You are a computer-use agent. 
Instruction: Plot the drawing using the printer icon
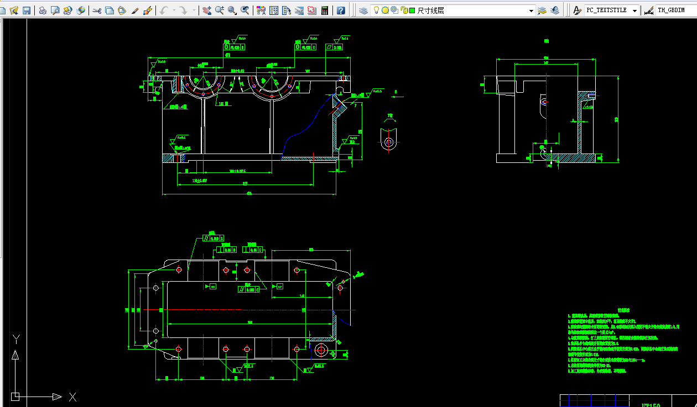(x=43, y=10)
